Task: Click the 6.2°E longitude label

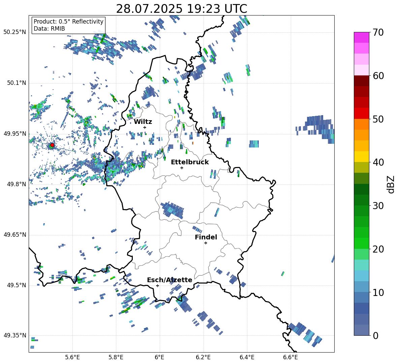Action: coord(203,357)
